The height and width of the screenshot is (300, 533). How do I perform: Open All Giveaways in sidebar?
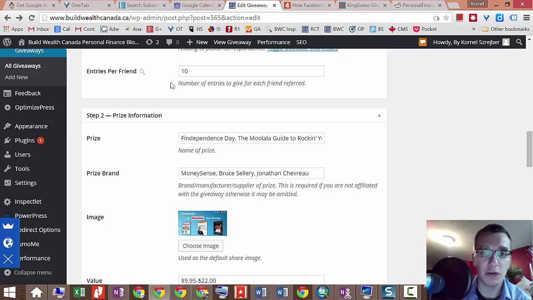pyautogui.click(x=23, y=66)
